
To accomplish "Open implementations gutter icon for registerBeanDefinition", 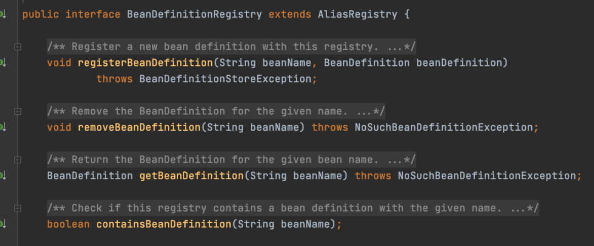I will pyautogui.click(x=2, y=63).
